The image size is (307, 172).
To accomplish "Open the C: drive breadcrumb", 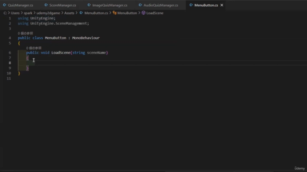I will click(5, 13).
